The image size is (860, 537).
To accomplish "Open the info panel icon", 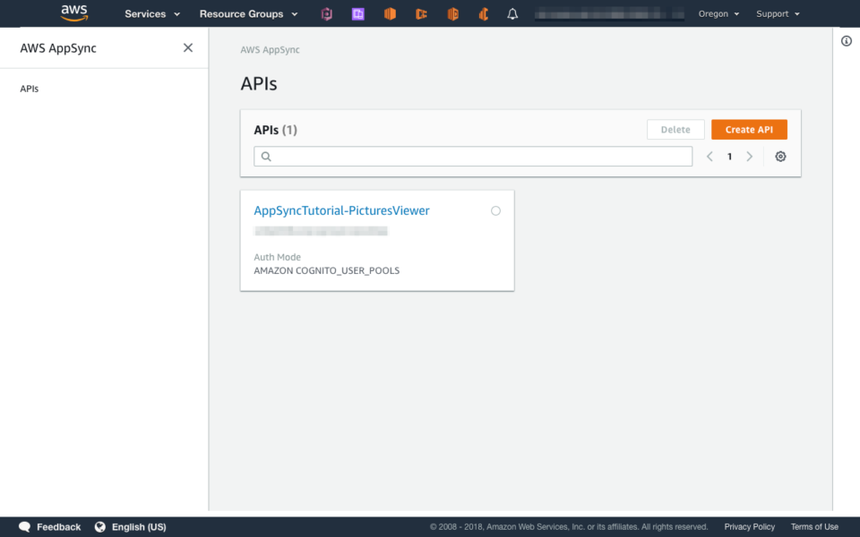I will pos(847,41).
